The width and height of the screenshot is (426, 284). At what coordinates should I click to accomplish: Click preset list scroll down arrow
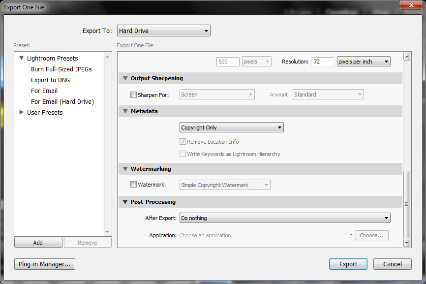click(107, 232)
